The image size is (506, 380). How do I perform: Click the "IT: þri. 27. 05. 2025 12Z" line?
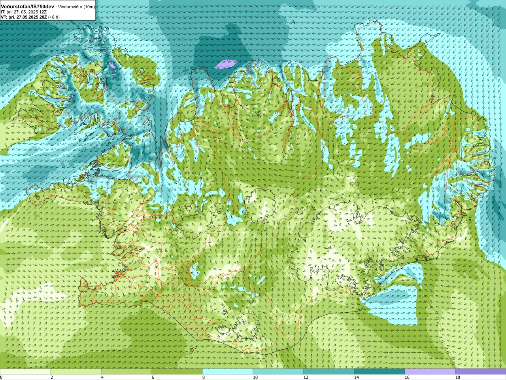pos(25,12)
